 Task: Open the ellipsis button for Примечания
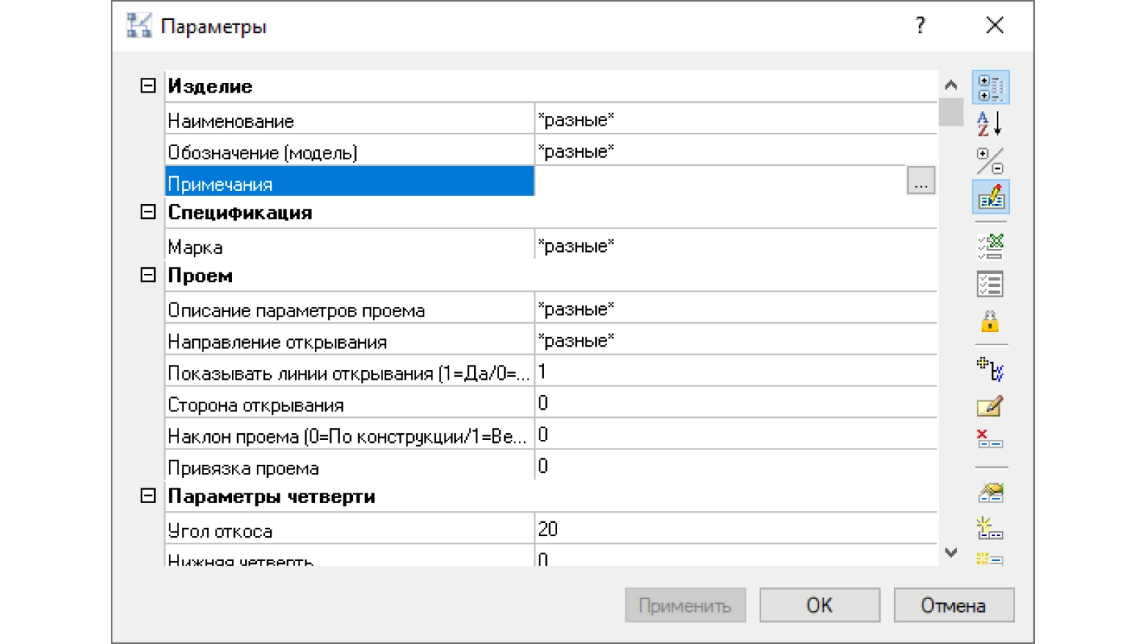(920, 181)
